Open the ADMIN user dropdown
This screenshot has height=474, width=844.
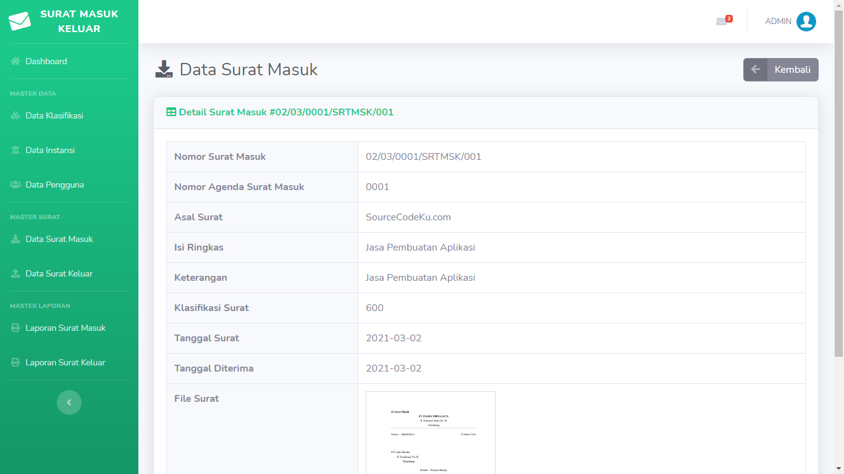pyautogui.click(x=790, y=22)
